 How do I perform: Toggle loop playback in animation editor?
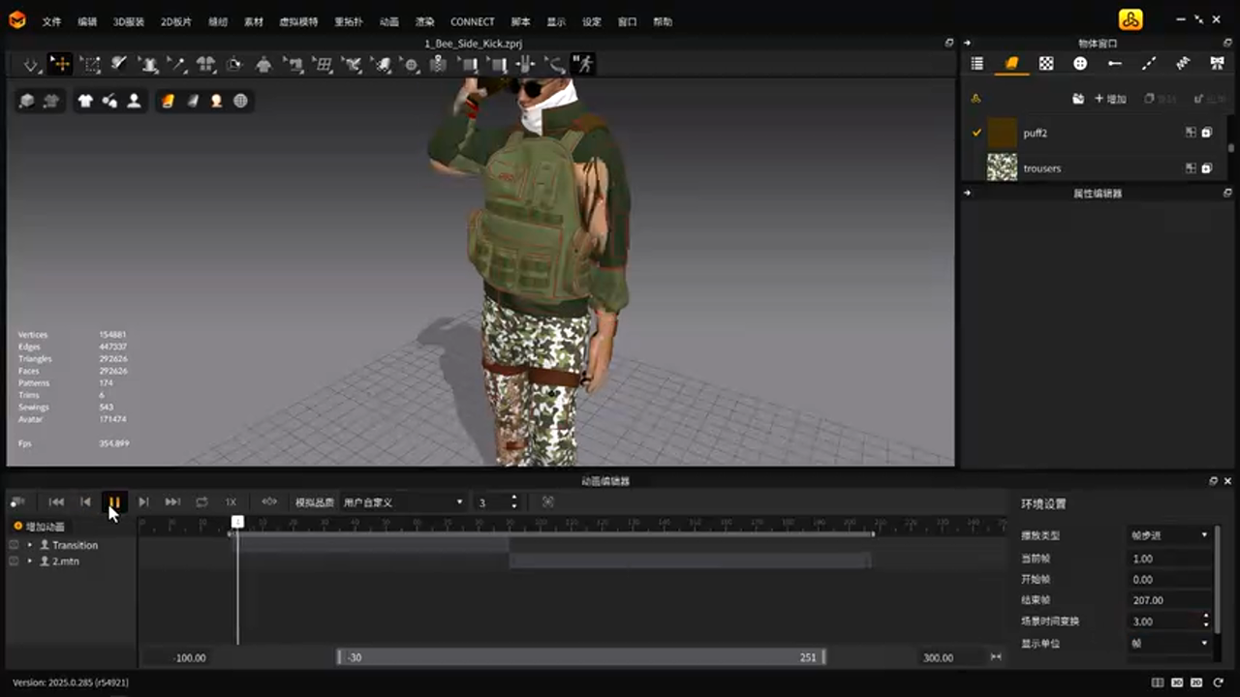click(x=201, y=502)
